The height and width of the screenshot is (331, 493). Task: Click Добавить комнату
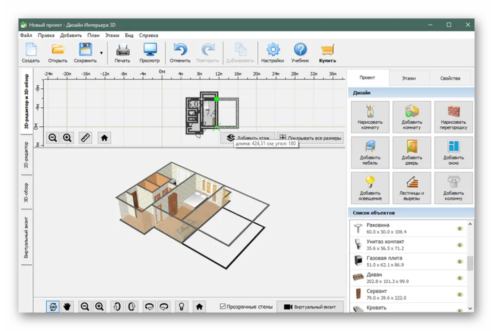pyautogui.click(x=411, y=117)
